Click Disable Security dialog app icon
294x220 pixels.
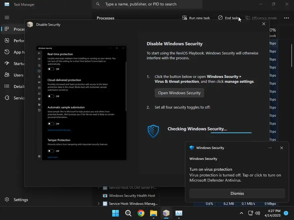pyautogui.click(x=30, y=25)
